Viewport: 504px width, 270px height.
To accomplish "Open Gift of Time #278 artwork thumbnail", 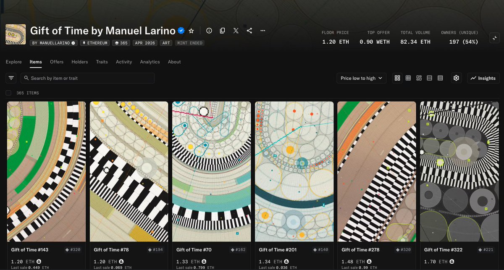I will (377, 171).
